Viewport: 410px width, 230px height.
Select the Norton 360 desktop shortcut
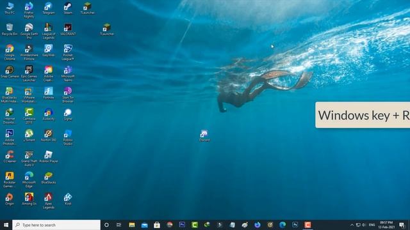coord(49,135)
